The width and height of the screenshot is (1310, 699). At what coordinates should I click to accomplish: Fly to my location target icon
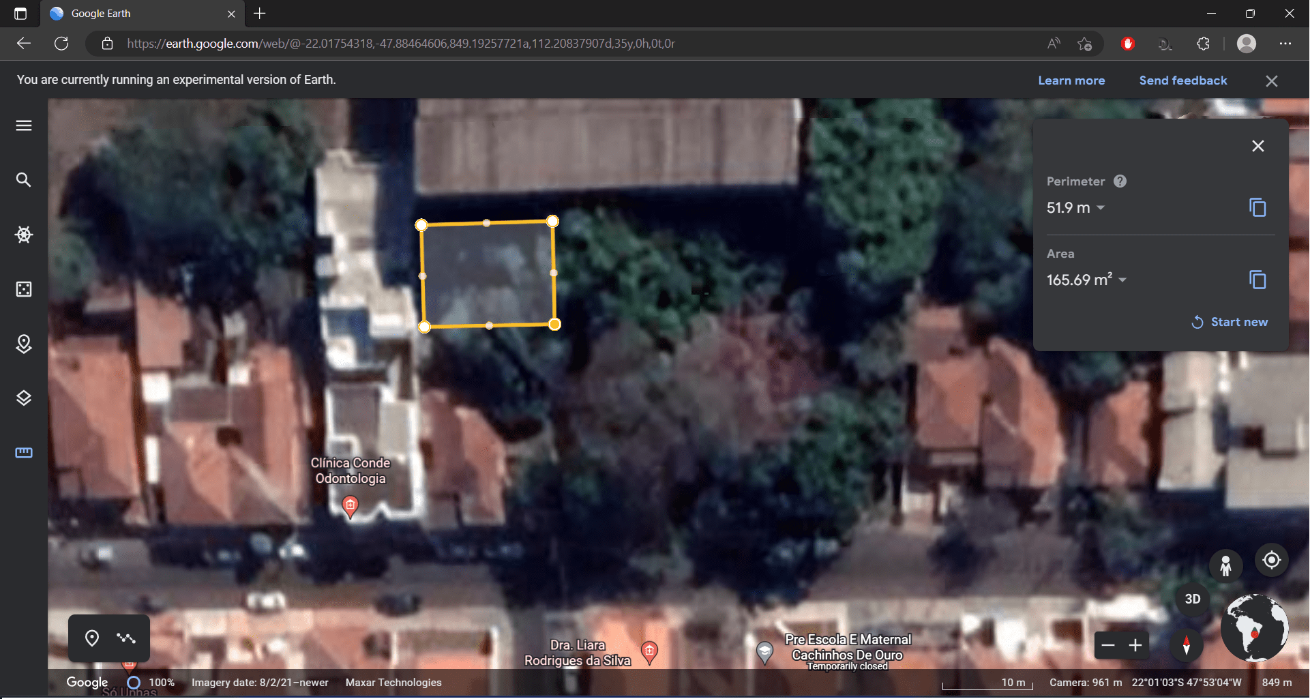pos(1272,561)
